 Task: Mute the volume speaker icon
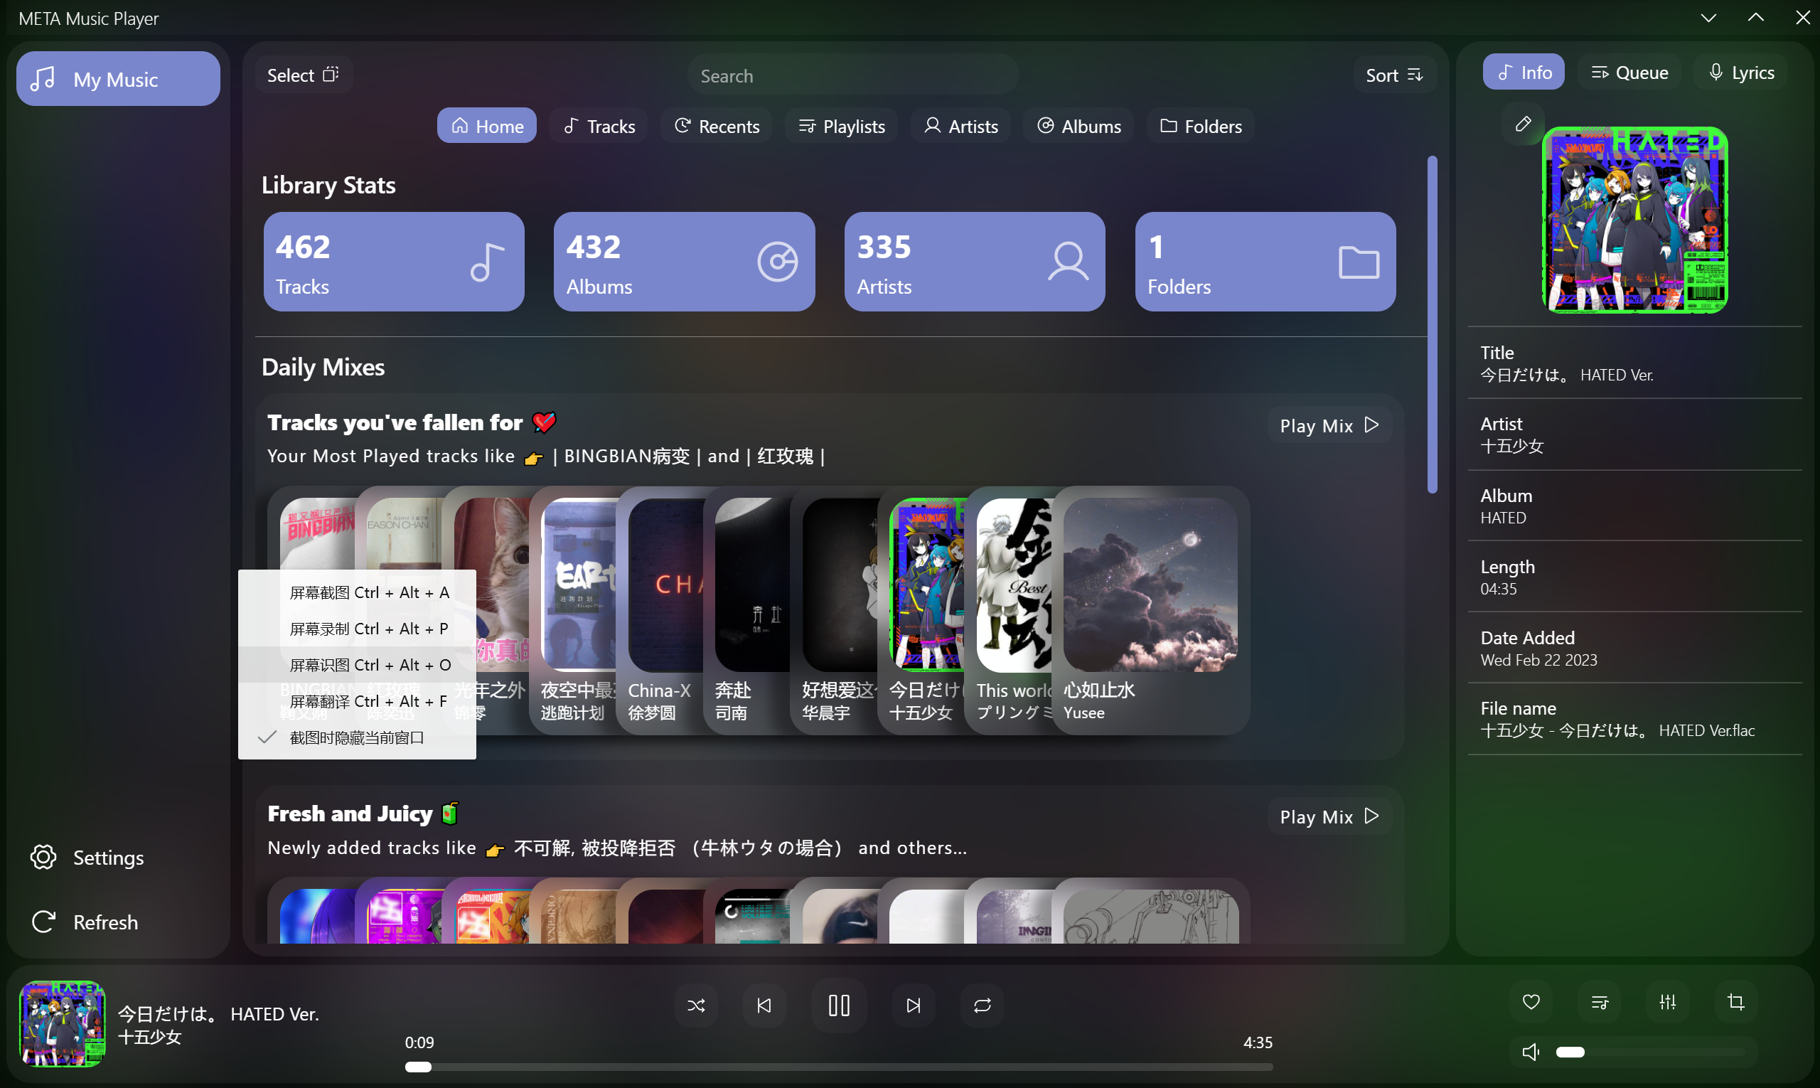coord(1531,1050)
